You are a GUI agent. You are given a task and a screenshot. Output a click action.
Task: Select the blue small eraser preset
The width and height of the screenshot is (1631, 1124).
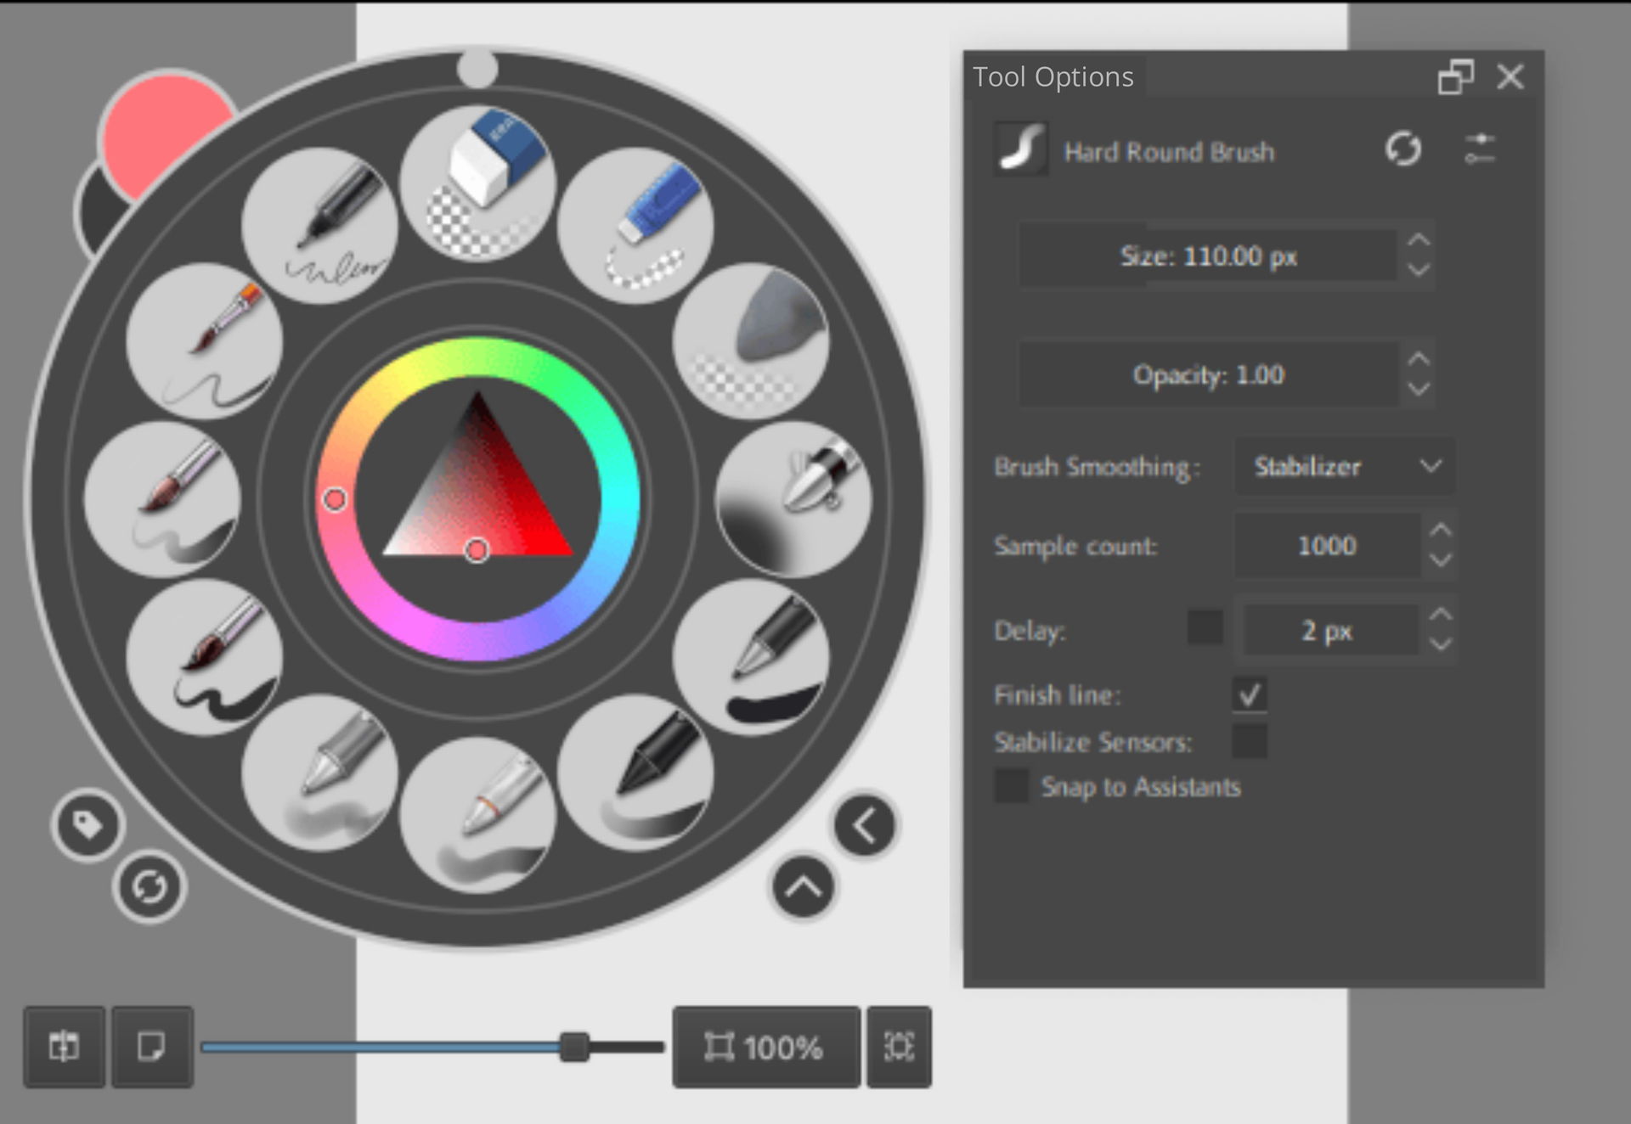pyautogui.click(x=635, y=225)
